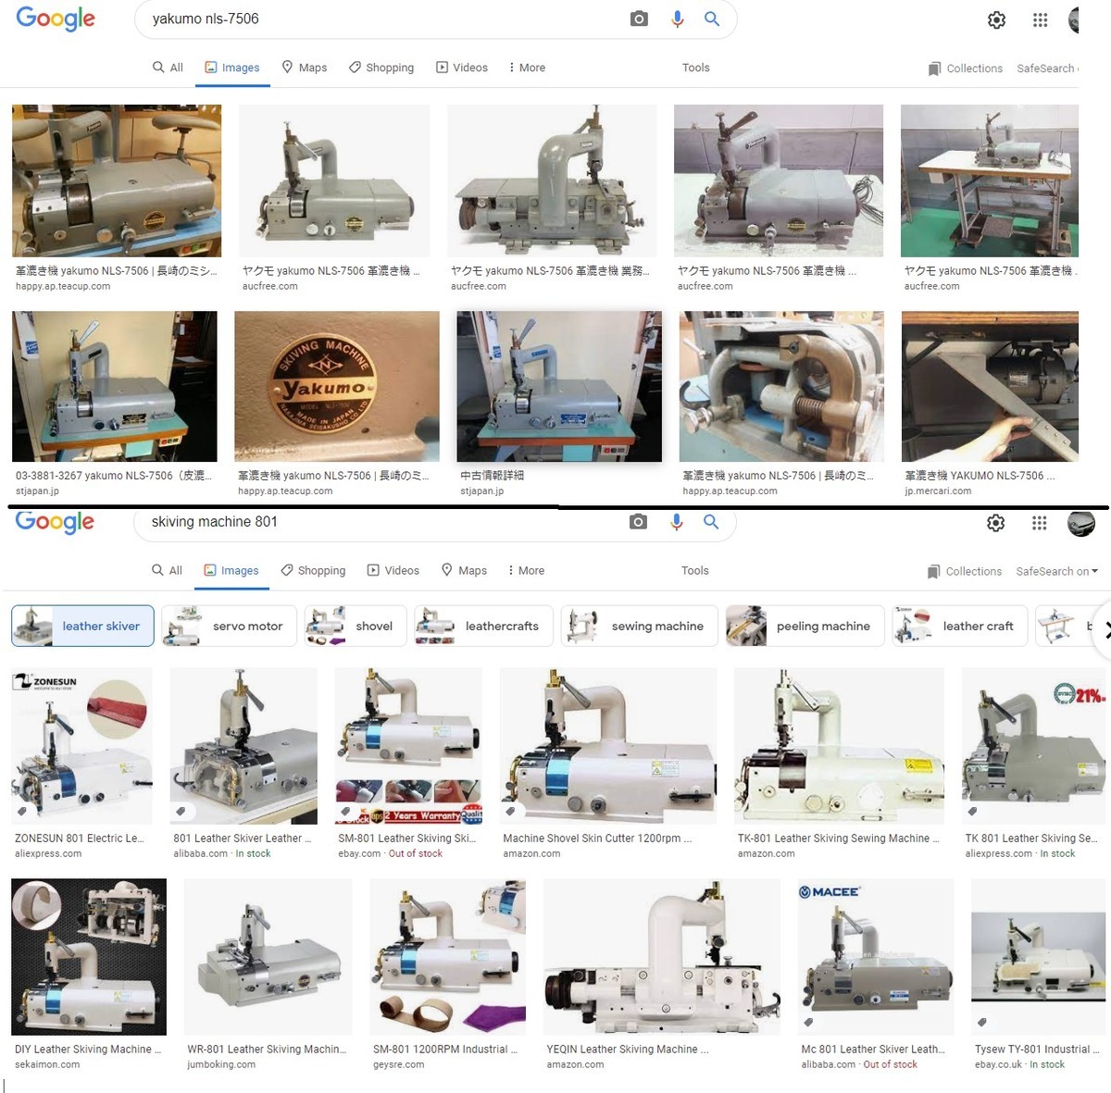Open account avatar in the skiving machine page
This screenshot has width=1111, height=1093.
click(1081, 523)
